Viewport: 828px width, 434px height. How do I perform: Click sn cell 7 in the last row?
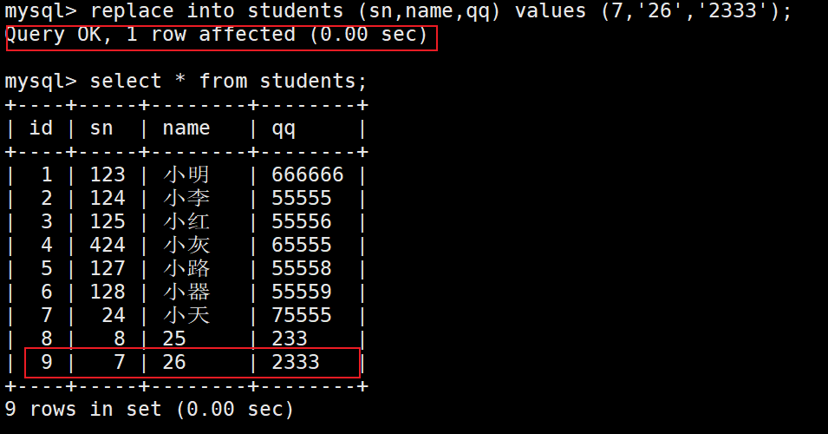(120, 362)
